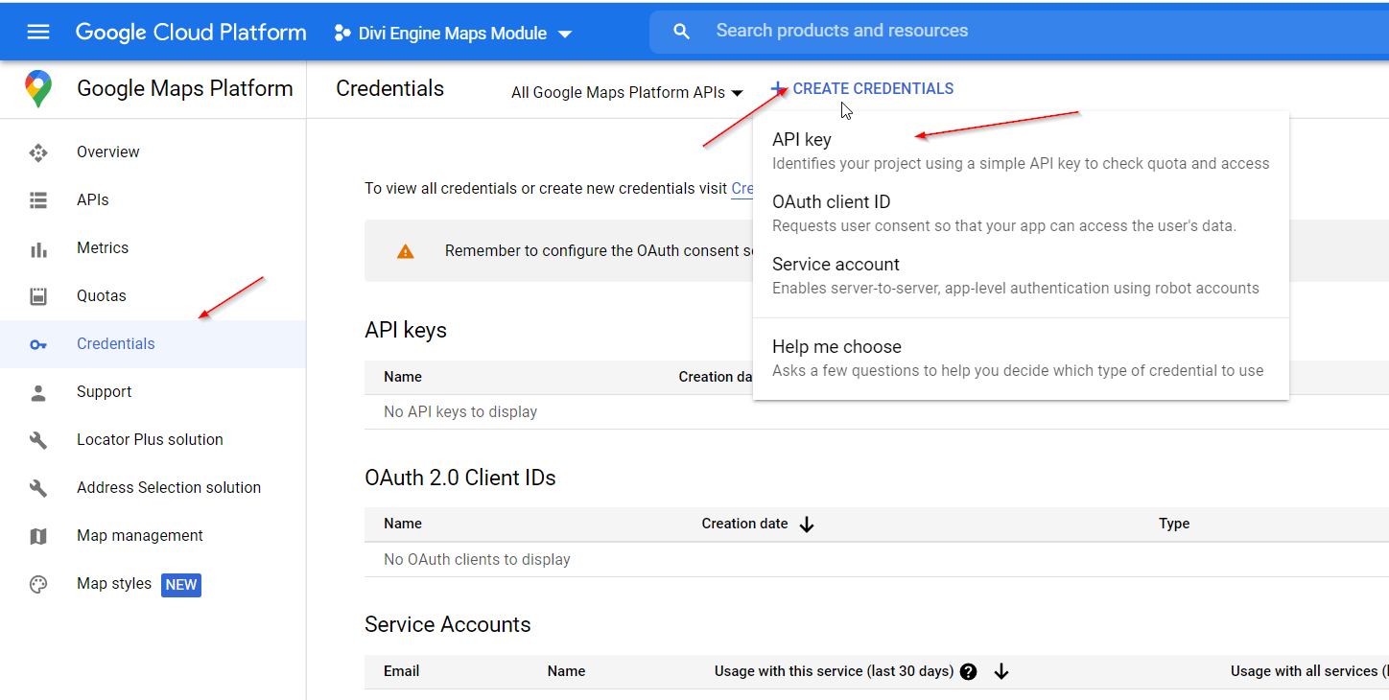Screen dimensions: 1389x700
Task: Click the Metrics bar chart icon
Action: tap(38, 248)
